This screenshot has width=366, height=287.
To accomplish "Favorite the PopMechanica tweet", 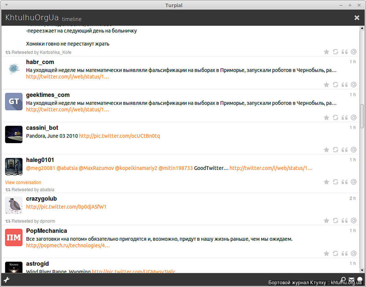I will click(x=326, y=253).
